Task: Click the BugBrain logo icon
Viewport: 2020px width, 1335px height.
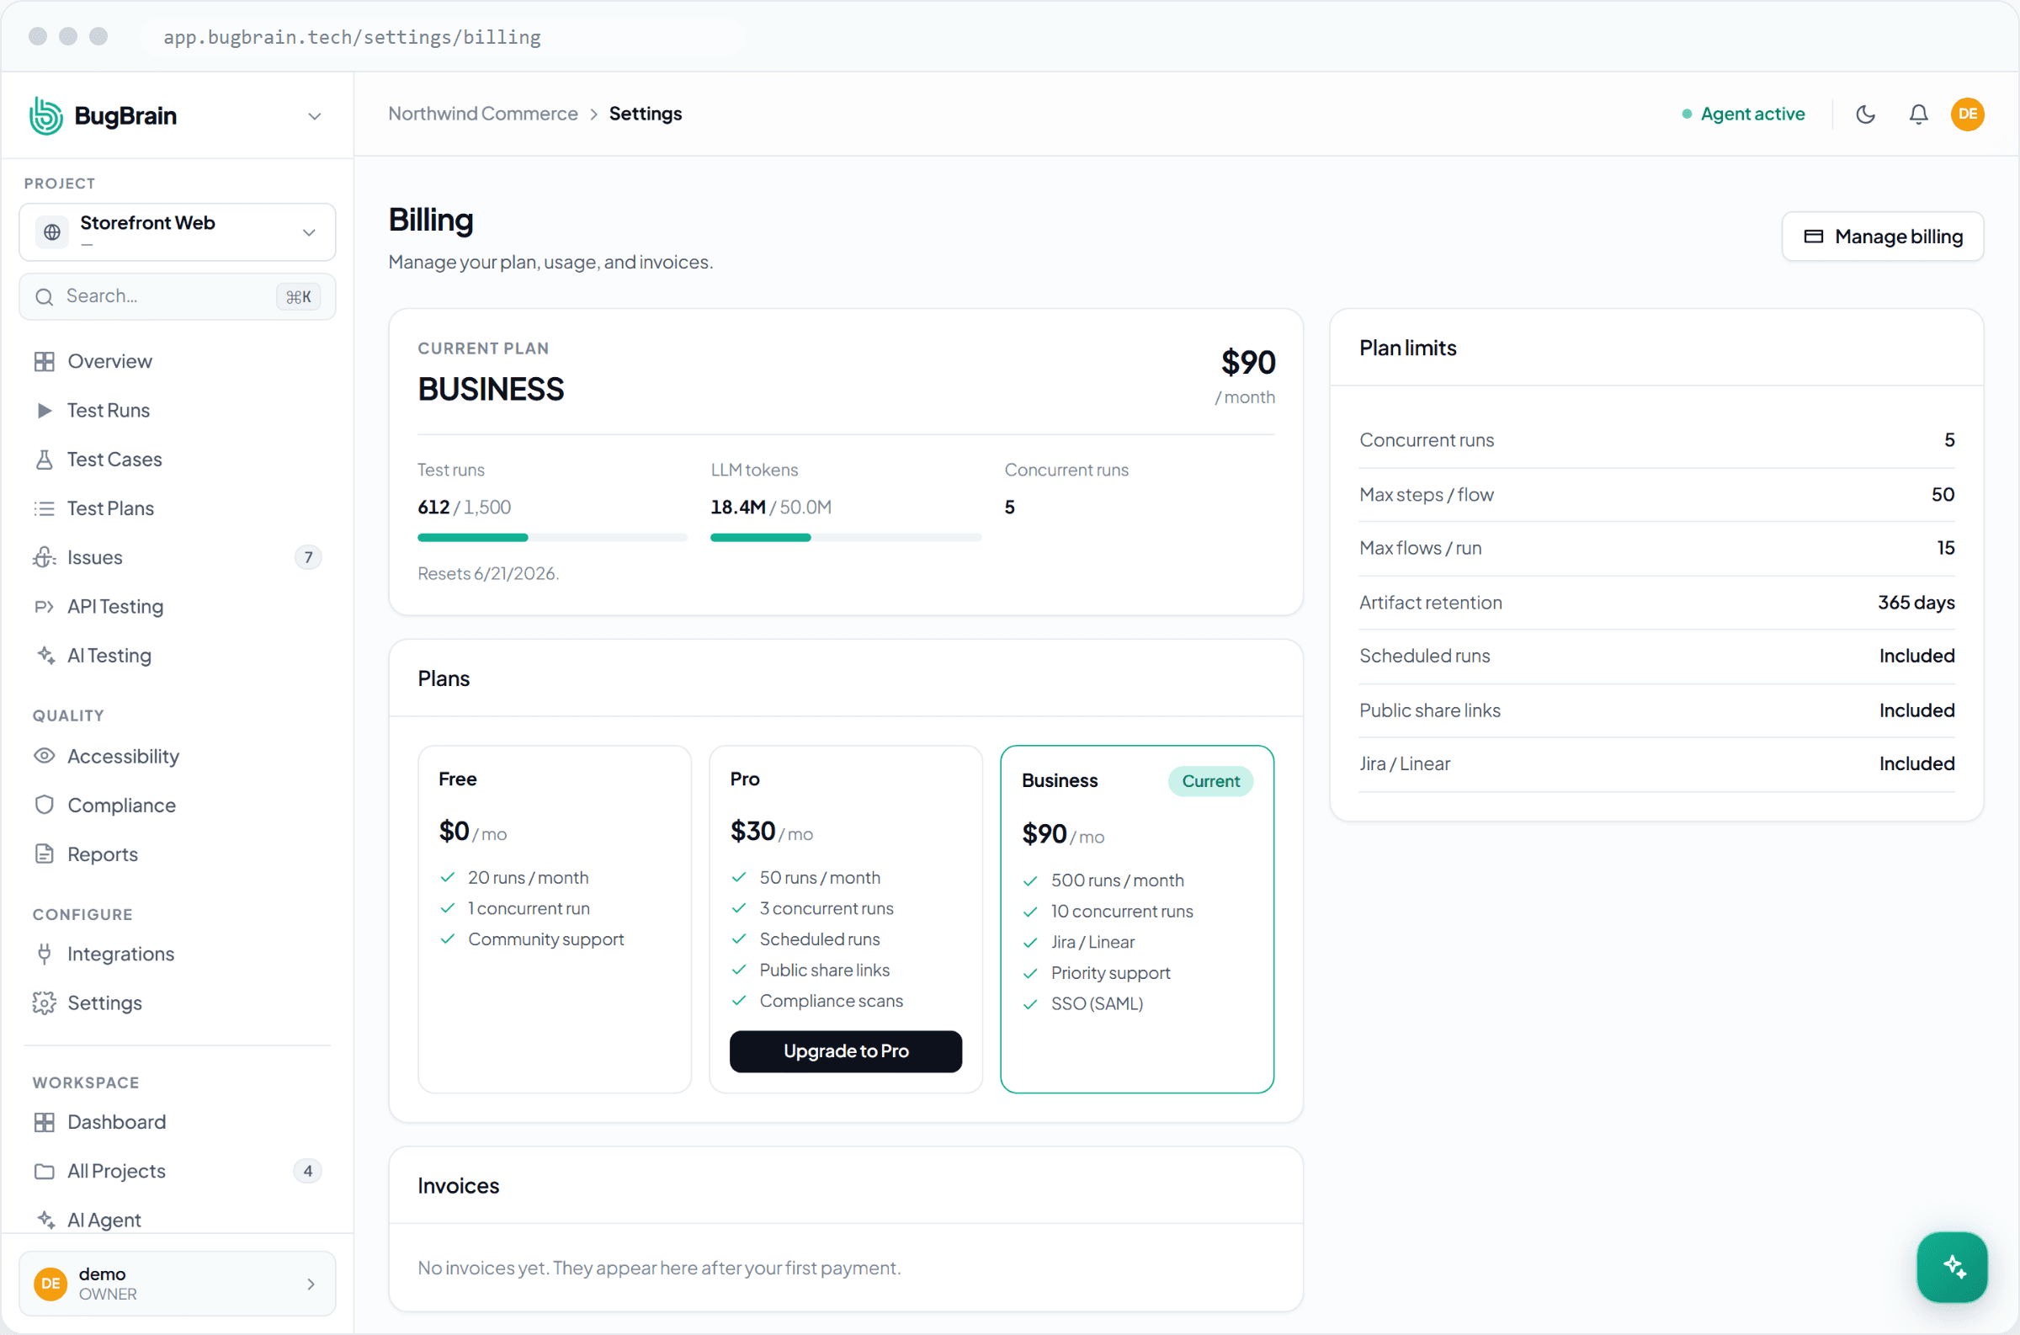Action: pyautogui.click(x=46, y=115)
